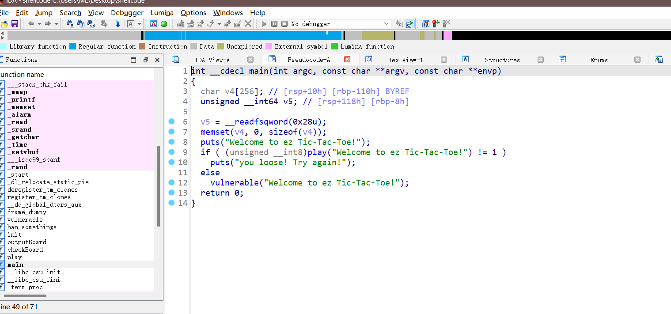Click the letter A text toolbar icon

131,24
